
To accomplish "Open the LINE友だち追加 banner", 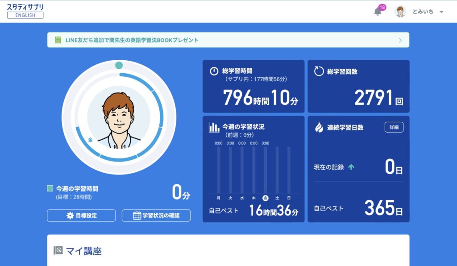I will coord(228,40).
